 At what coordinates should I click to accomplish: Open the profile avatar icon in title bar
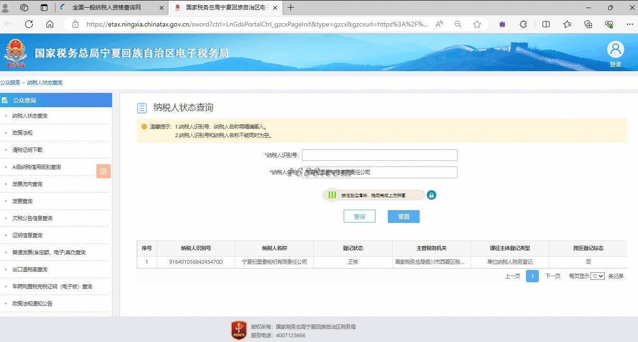[6, 8]
